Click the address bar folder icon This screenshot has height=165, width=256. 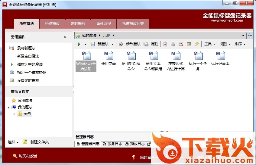78,35
